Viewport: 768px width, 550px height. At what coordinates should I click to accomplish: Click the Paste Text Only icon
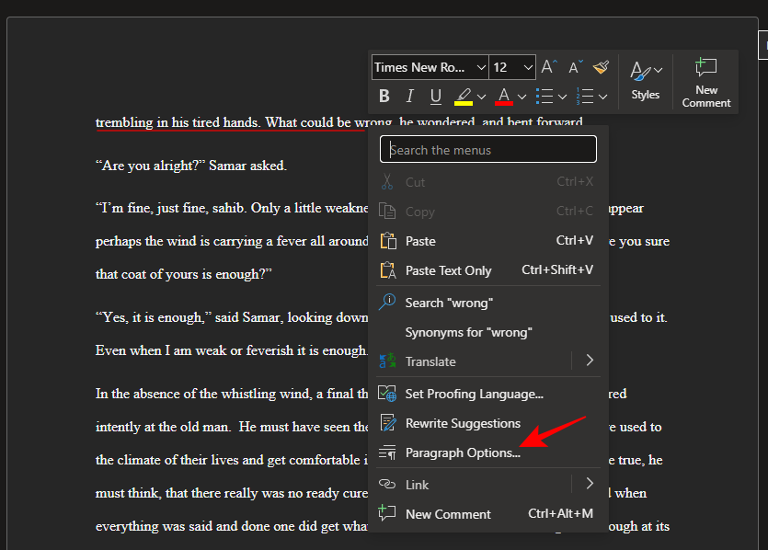click(388, 269)
